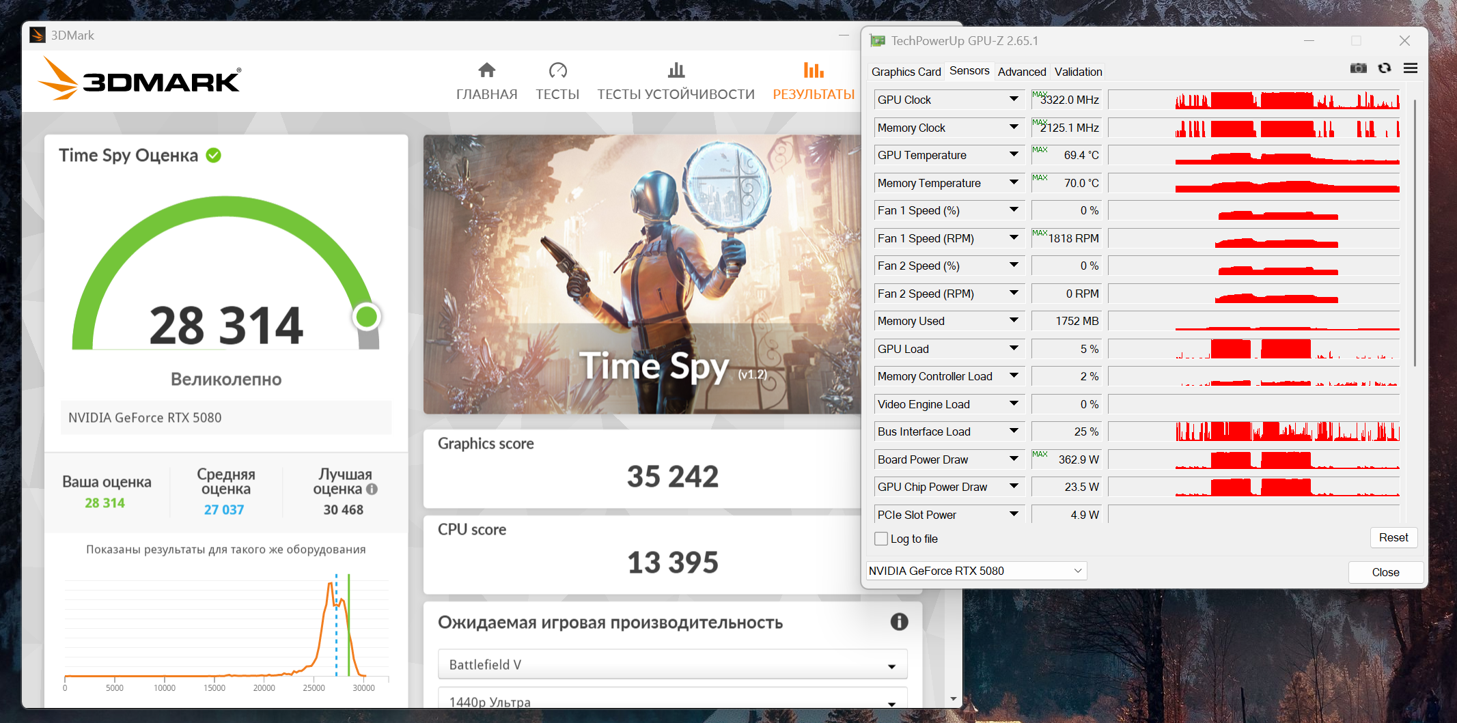This screenshot has height=723, width=1457.
Task: Close the GPU-Z window with X
Action: click(x=1404, y=41)
